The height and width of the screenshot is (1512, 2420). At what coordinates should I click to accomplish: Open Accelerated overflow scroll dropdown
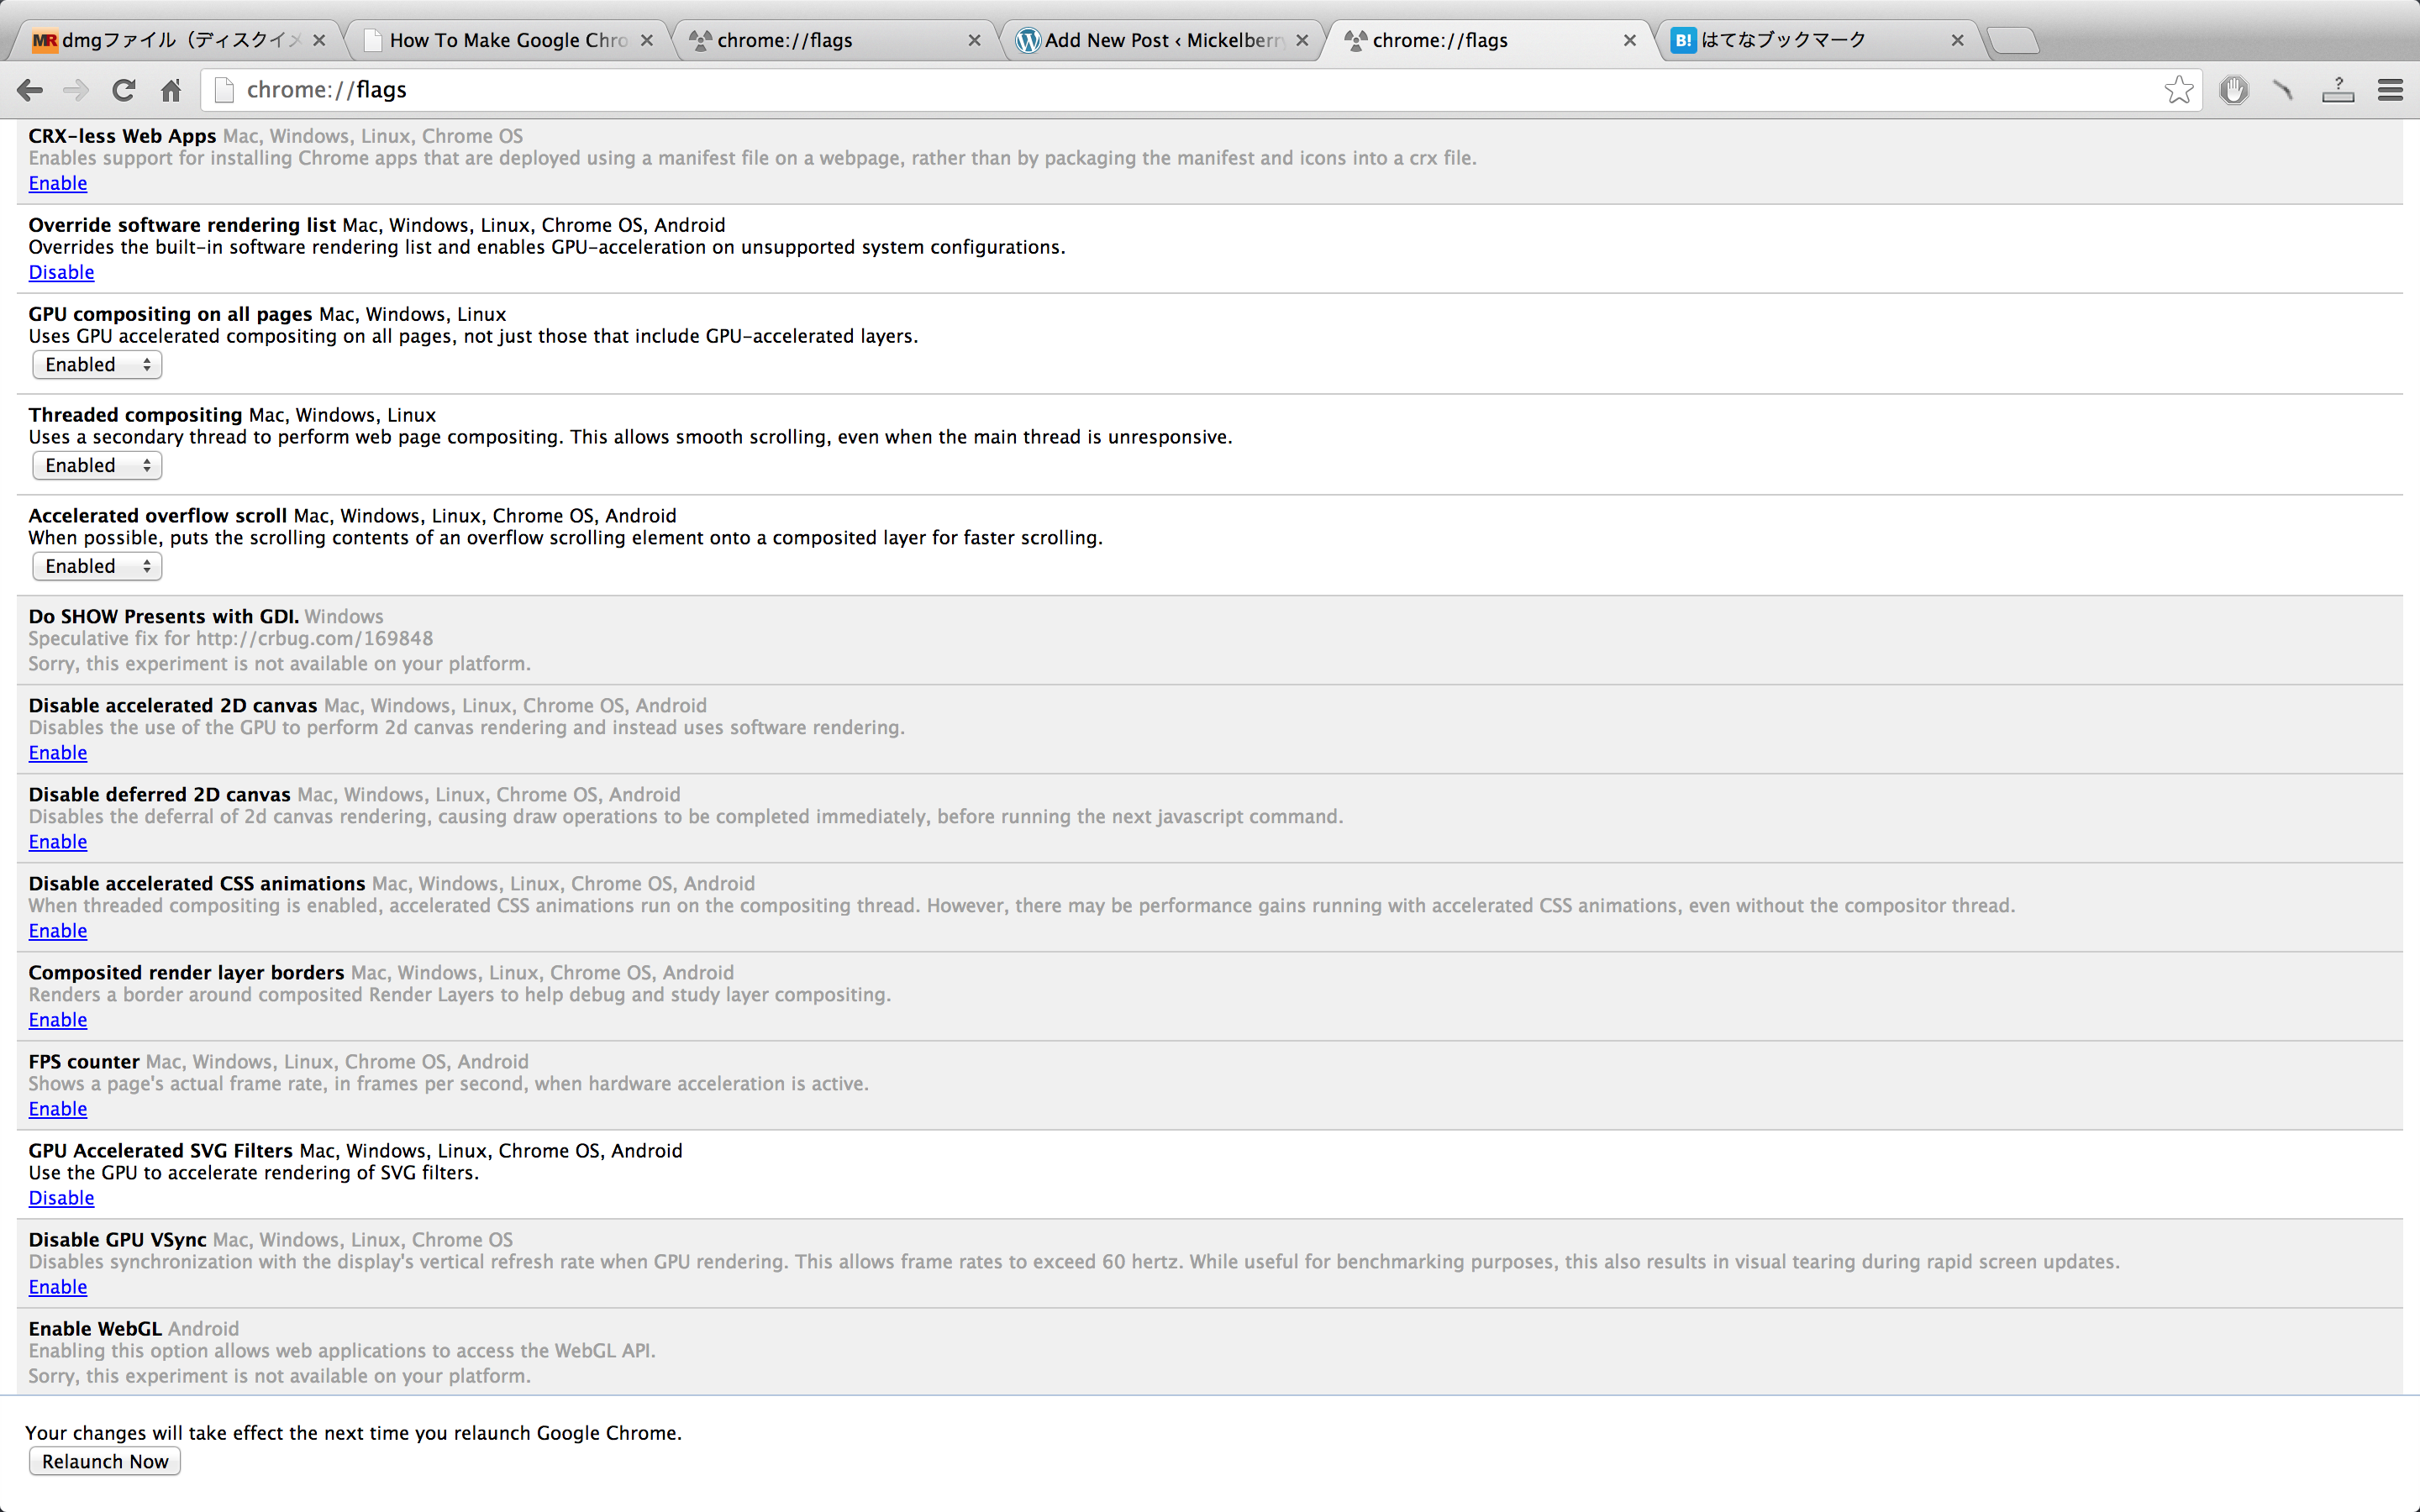pyautogui.click(x=97, y=567)
